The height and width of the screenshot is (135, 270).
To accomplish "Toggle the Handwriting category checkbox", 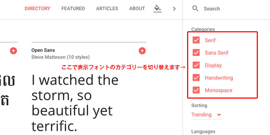I will coord(196,78).
